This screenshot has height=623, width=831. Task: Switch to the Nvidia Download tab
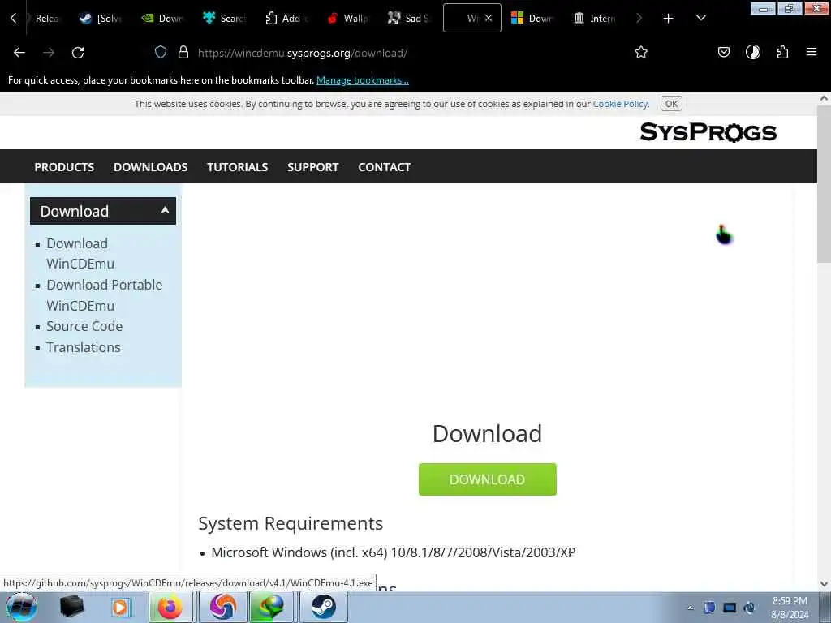coord(162,18)
